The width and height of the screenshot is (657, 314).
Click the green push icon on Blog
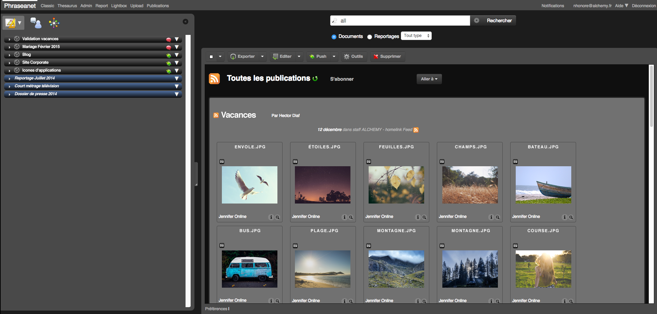(x=169, y=55)
